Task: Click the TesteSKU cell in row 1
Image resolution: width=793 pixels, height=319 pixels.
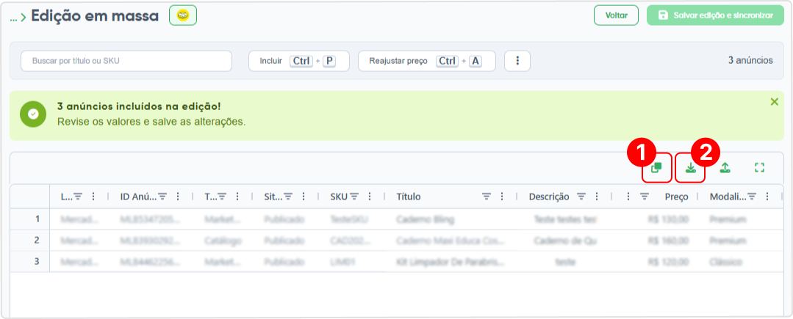Action: pos(351,219)
